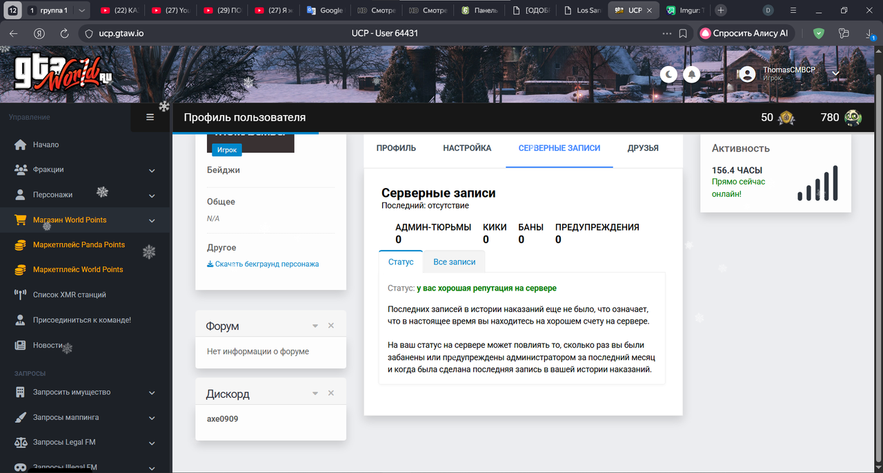The height and width of the screenshot is (473, 883).
Task: Click the ucp.gtaw.io address field
Action: (x=121, y=33)
